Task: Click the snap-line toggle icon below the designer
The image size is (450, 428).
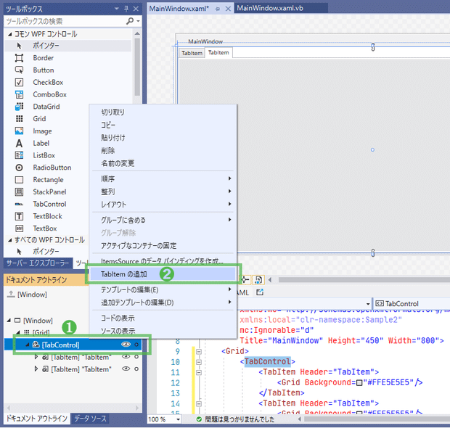Action: click(x=245, y=279)
